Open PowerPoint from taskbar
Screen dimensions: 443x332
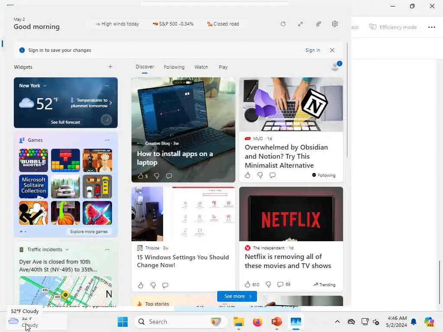276,322
